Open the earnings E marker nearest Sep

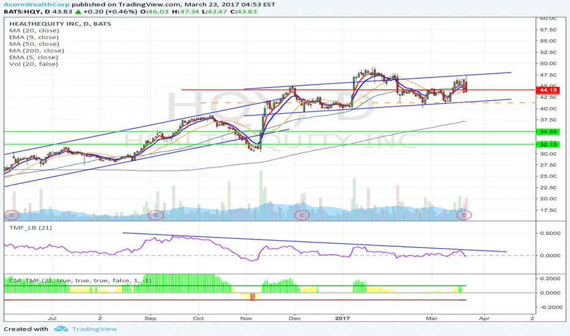(x=156, y=215)
